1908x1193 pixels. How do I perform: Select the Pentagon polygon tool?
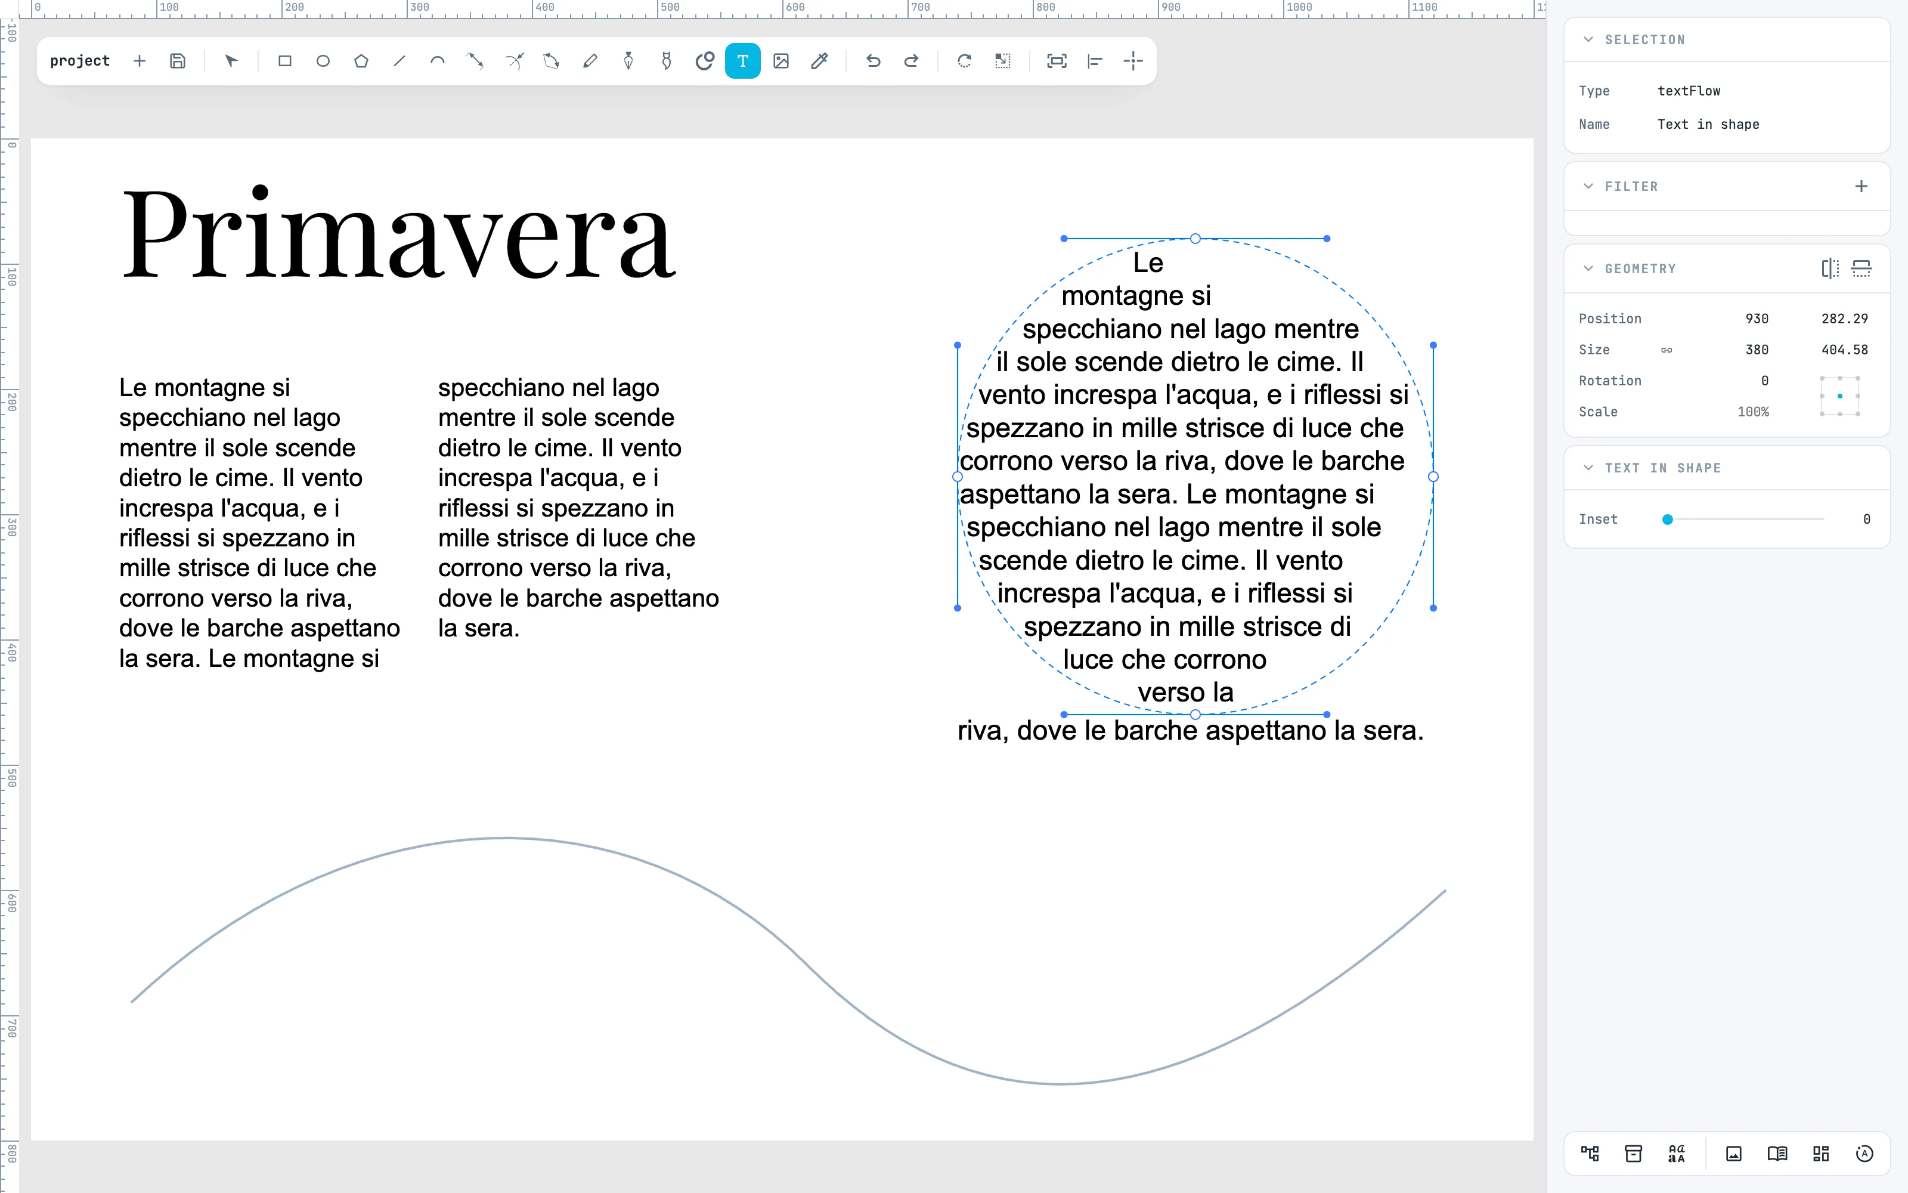coord(361,61)
